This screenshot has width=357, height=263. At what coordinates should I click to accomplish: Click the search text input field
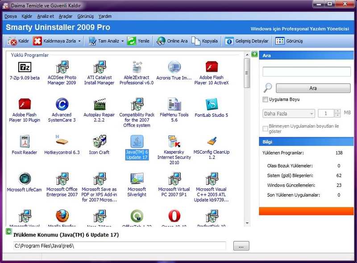point(307,72)
